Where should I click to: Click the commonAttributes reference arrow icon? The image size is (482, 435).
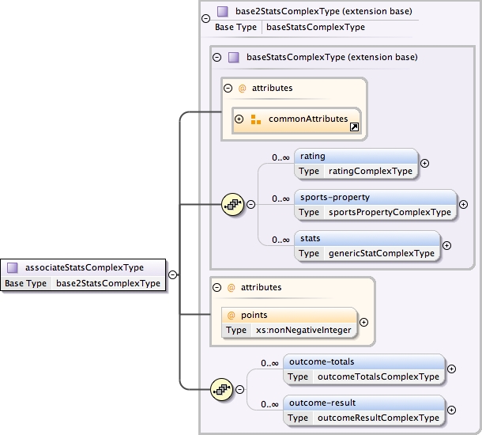tap(354, 127)
